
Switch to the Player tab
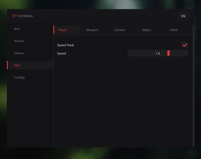(67, 30)
